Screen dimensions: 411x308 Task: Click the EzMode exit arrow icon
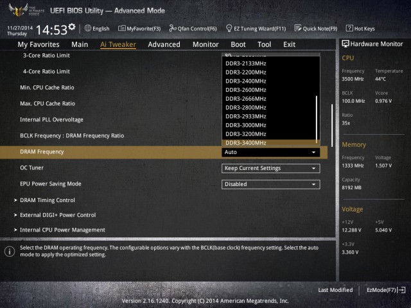coord(401,290)
